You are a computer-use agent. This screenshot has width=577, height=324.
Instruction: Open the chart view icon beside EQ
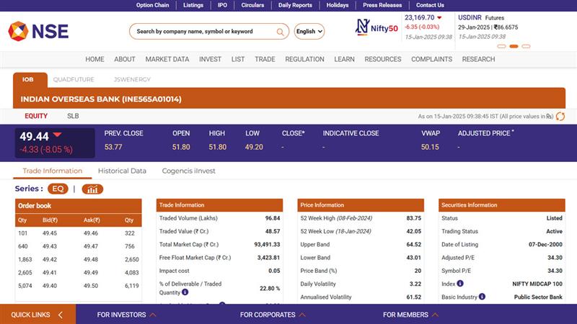click(x=92, y=189)
